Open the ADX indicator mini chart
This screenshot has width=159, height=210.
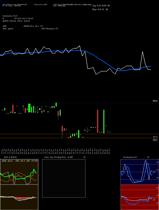pyautogui.click(x=19, y=172)
